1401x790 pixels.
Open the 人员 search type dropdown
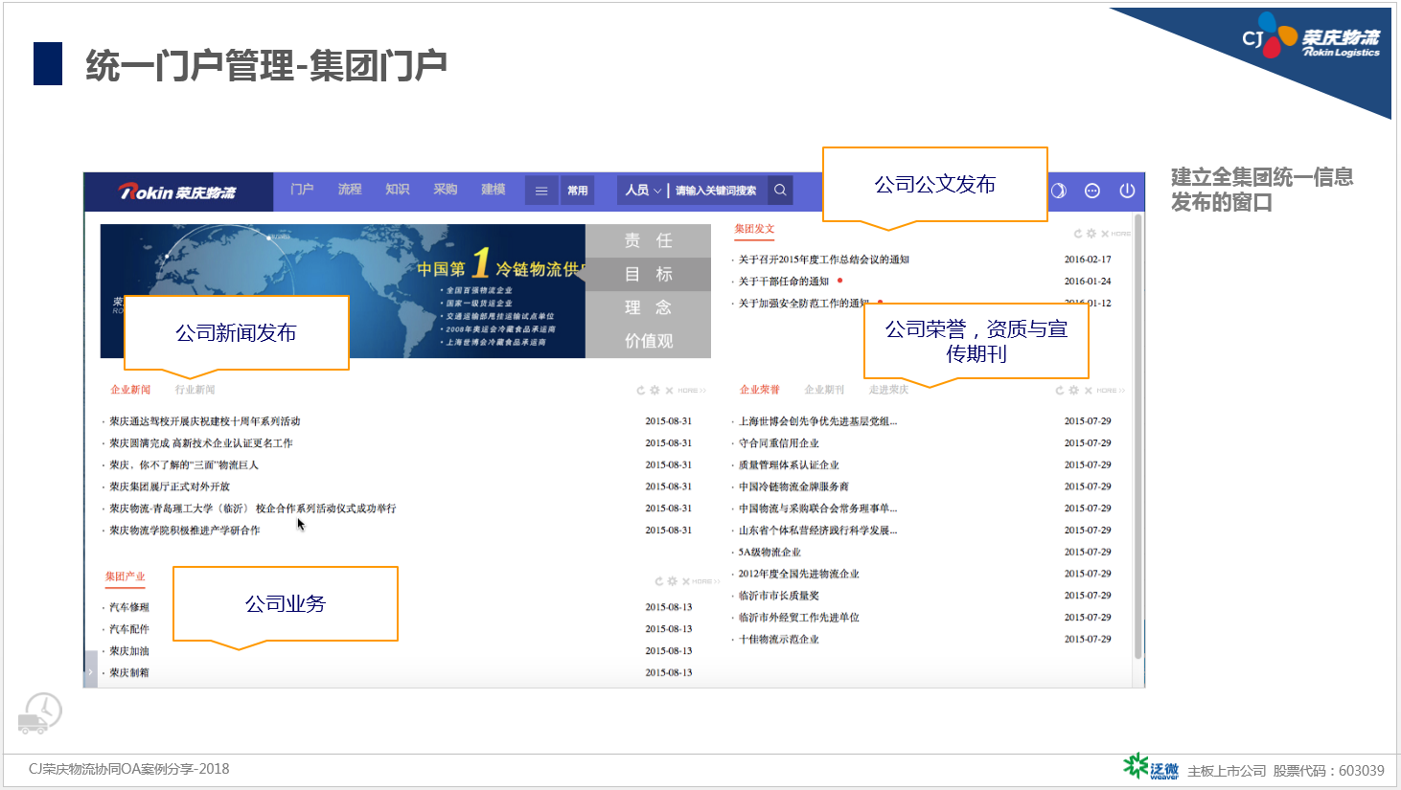[x=643, y=191]
